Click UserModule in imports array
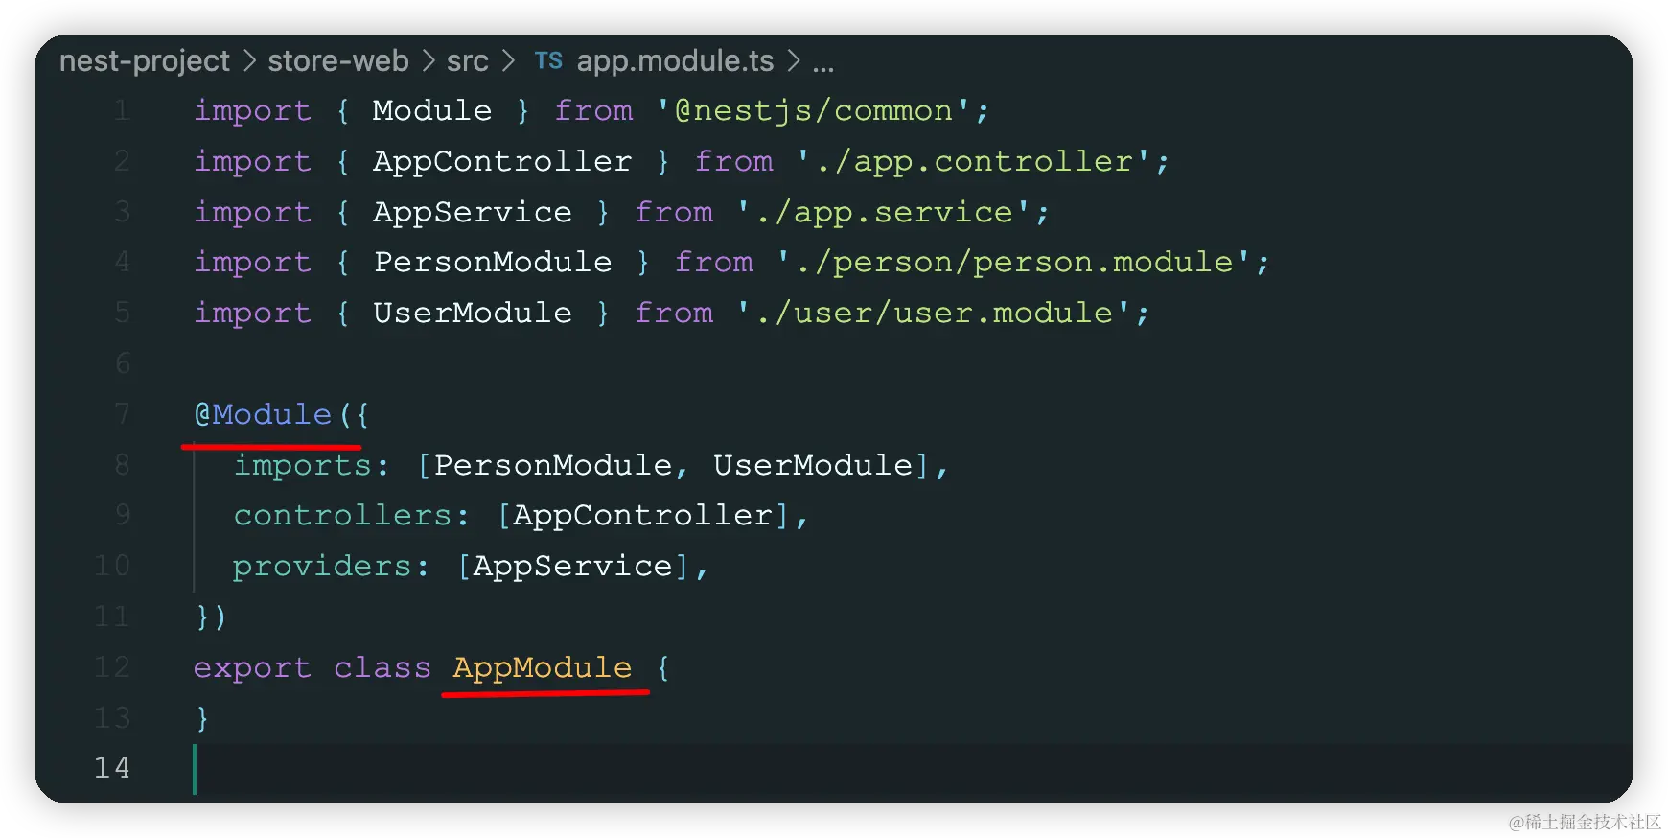The image size is (1668, 838). tap(813, 465)
